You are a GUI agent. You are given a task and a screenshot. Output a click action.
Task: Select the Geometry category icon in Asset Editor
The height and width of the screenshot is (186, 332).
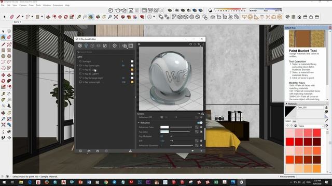coord(92,46)
